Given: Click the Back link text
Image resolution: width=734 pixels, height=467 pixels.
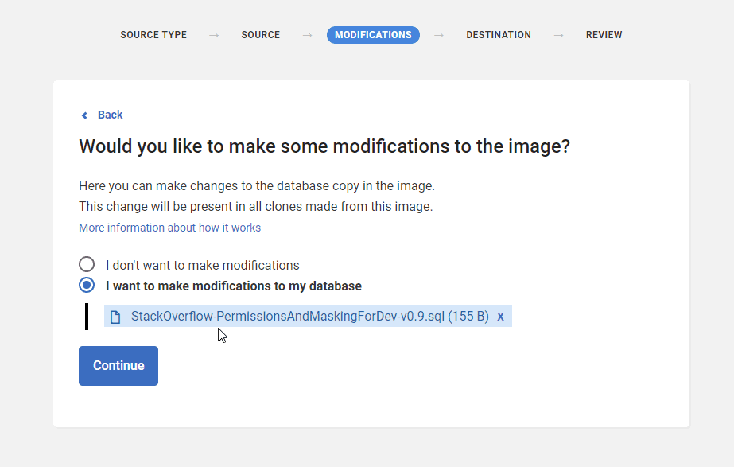Looking at the screenshot, I should [x=110, y=115].
